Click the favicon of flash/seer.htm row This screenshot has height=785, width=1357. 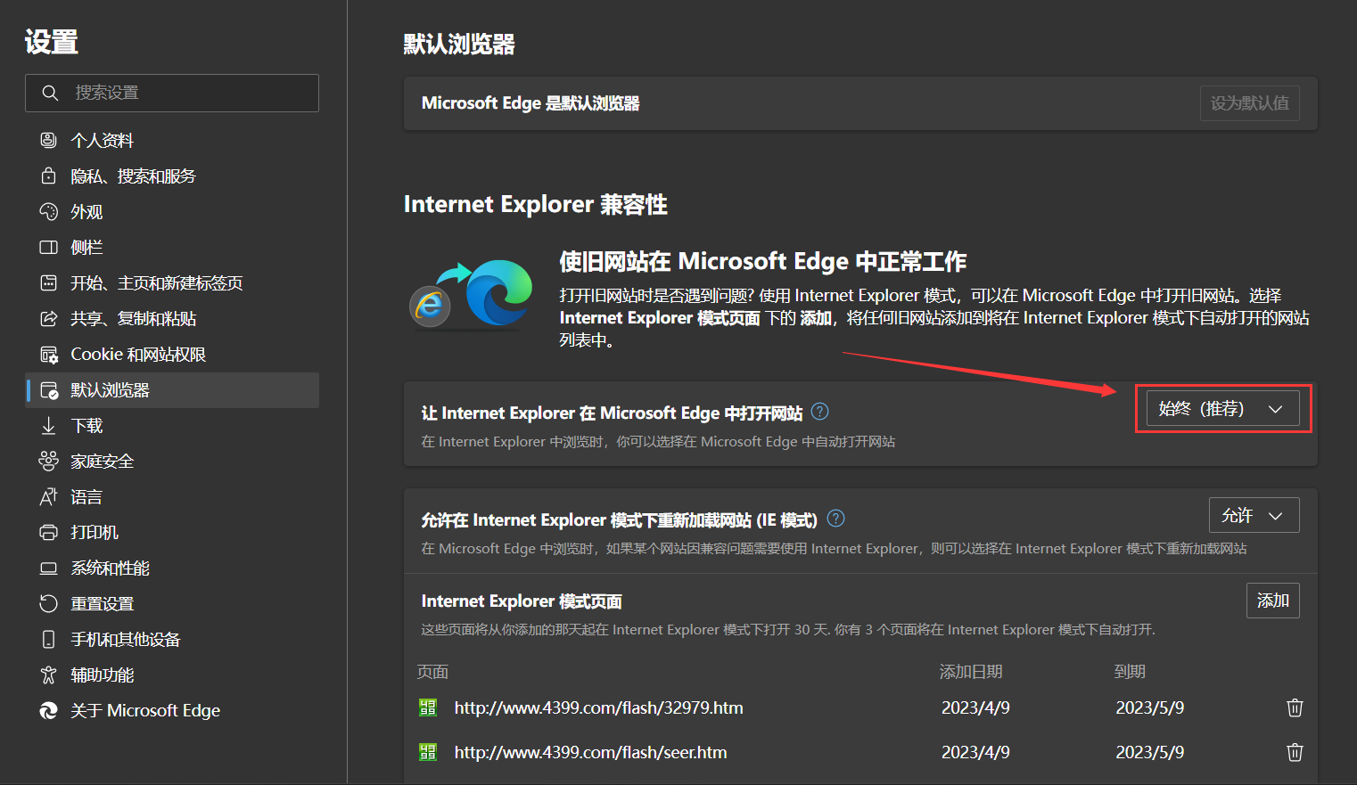point(428,752)
